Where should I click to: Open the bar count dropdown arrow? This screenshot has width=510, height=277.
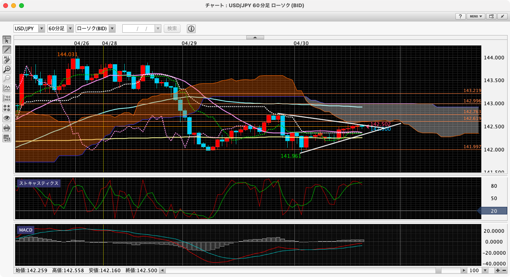coord(485,270)
